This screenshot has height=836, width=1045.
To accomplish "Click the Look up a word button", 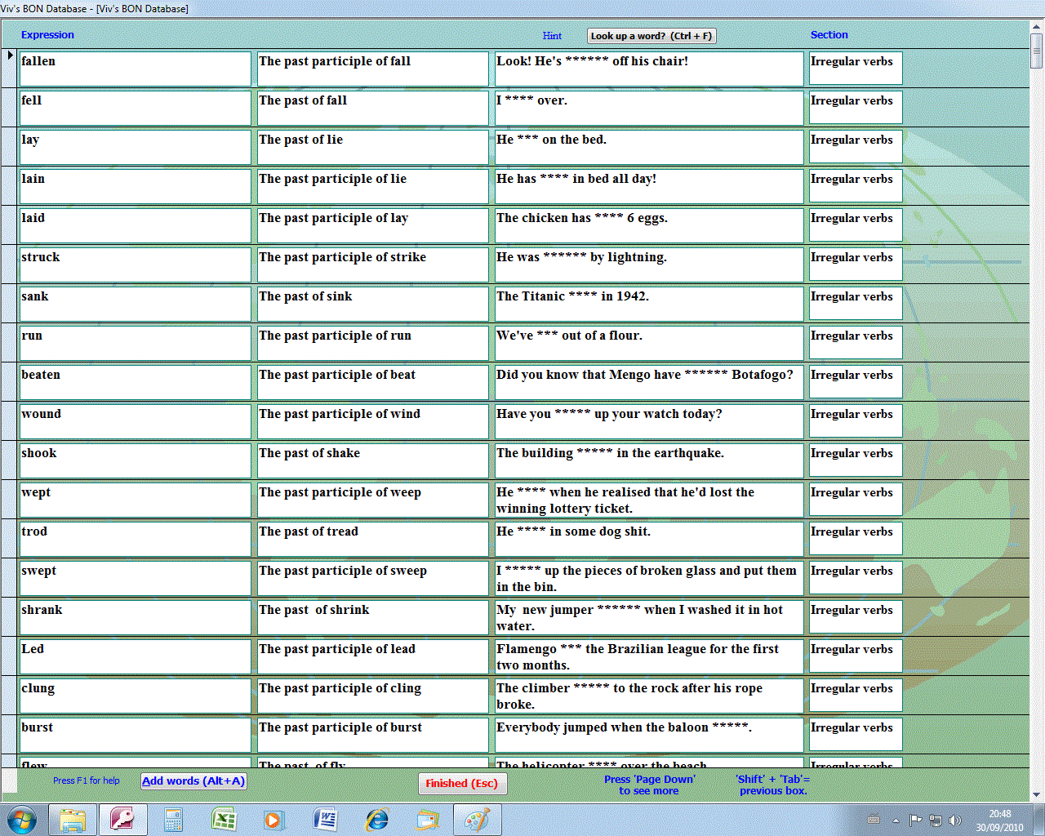I will (651, 36).
